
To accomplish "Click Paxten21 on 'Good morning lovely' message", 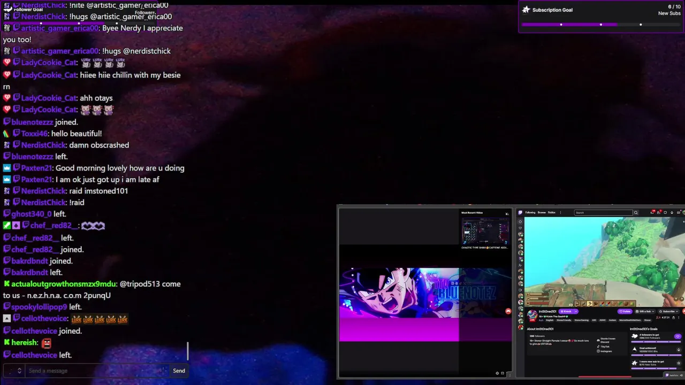I will tap(37, 168).
